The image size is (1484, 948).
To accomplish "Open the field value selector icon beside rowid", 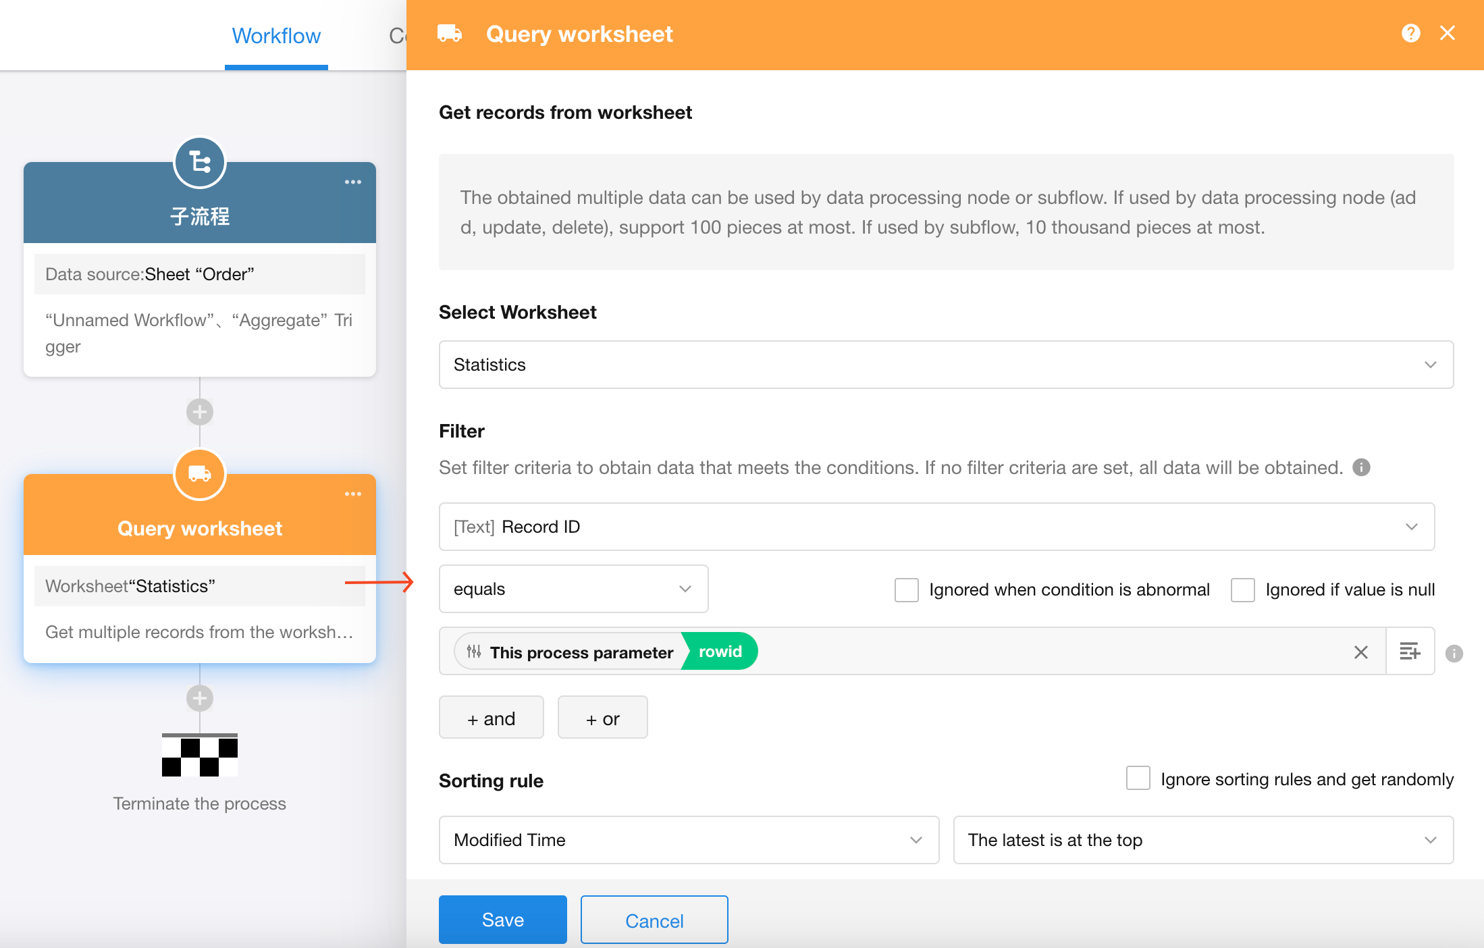I will click(x=1410, y=652).
